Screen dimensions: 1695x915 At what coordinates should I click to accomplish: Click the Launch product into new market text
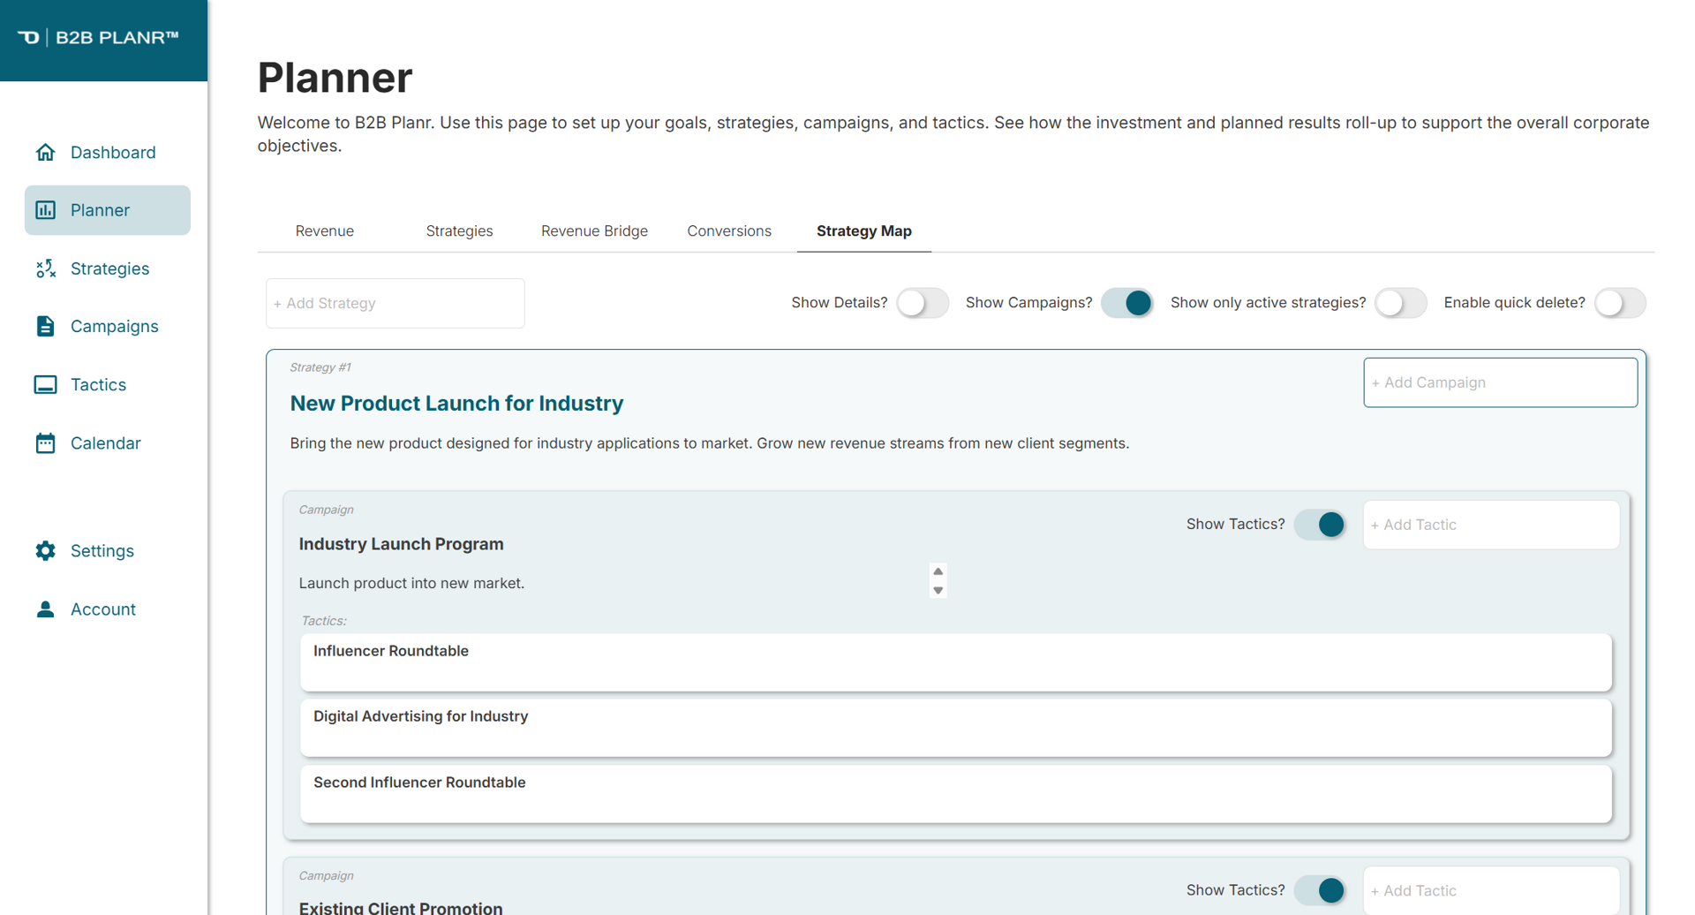point(411,583)
